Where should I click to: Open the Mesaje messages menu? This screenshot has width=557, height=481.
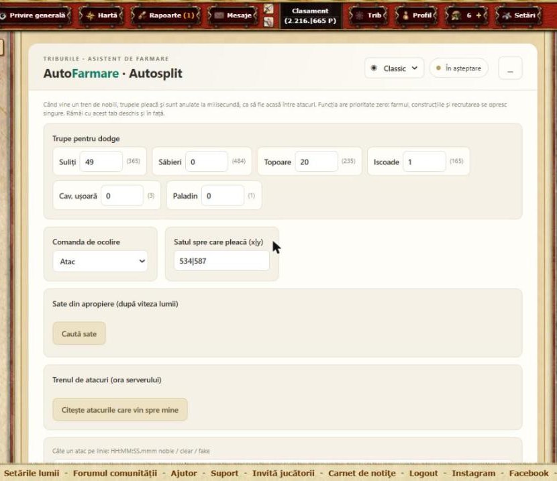click(233, 15)
